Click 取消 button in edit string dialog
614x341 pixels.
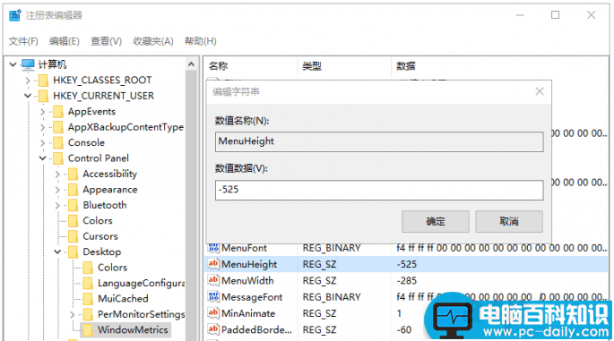coord(509,222)
